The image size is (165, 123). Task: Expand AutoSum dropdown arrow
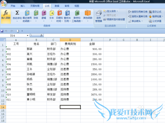tap(17, 21)
